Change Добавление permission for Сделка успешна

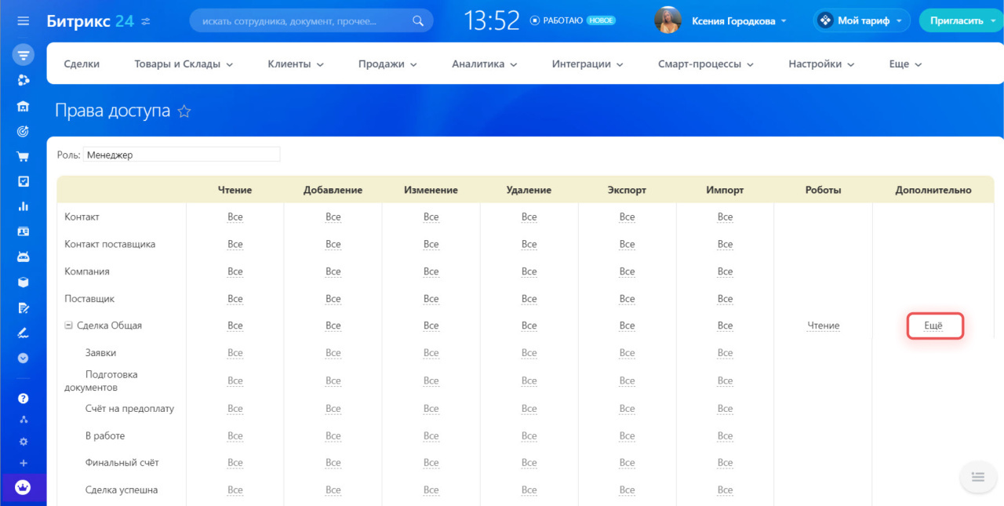(333, 490)
